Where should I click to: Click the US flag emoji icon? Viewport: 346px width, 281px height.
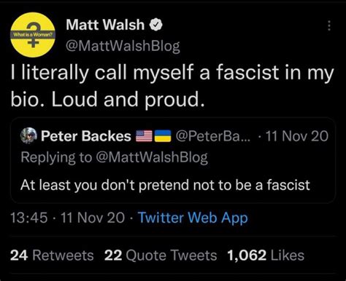tap(144, 136)
